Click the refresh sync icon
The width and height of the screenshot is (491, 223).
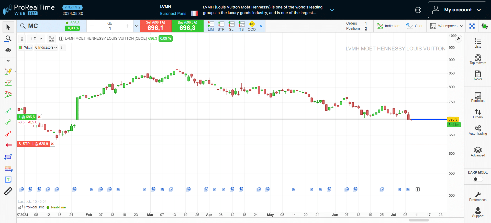coord(485,26)
